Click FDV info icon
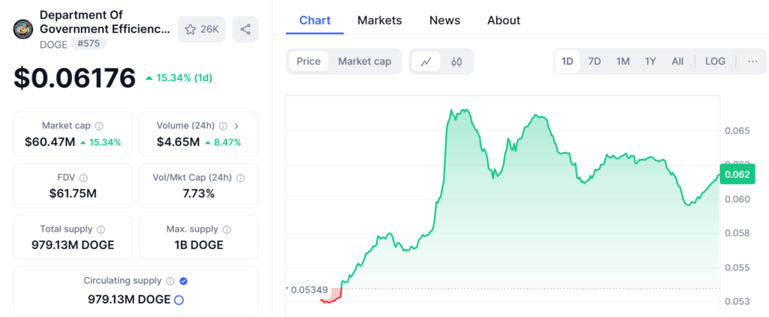This screenshot has height=317, width=769. [x=83, y=178]
